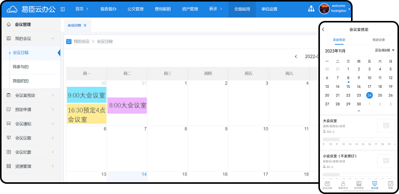Open the organization chart icon in the header
Screen dimensions: 399x194
pos(311,9)
